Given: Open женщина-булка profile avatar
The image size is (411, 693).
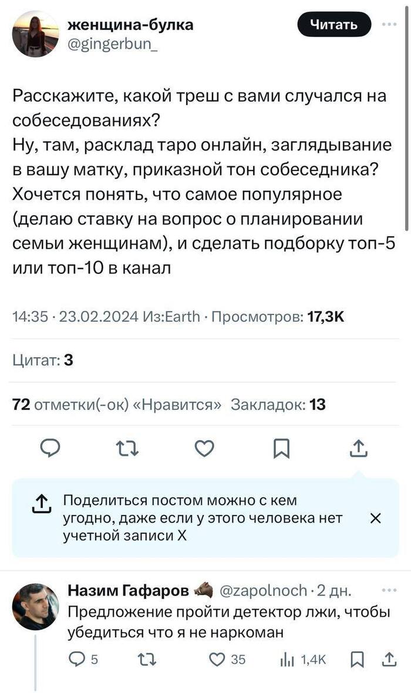Looking at the screenshot, I should point(35,34).
